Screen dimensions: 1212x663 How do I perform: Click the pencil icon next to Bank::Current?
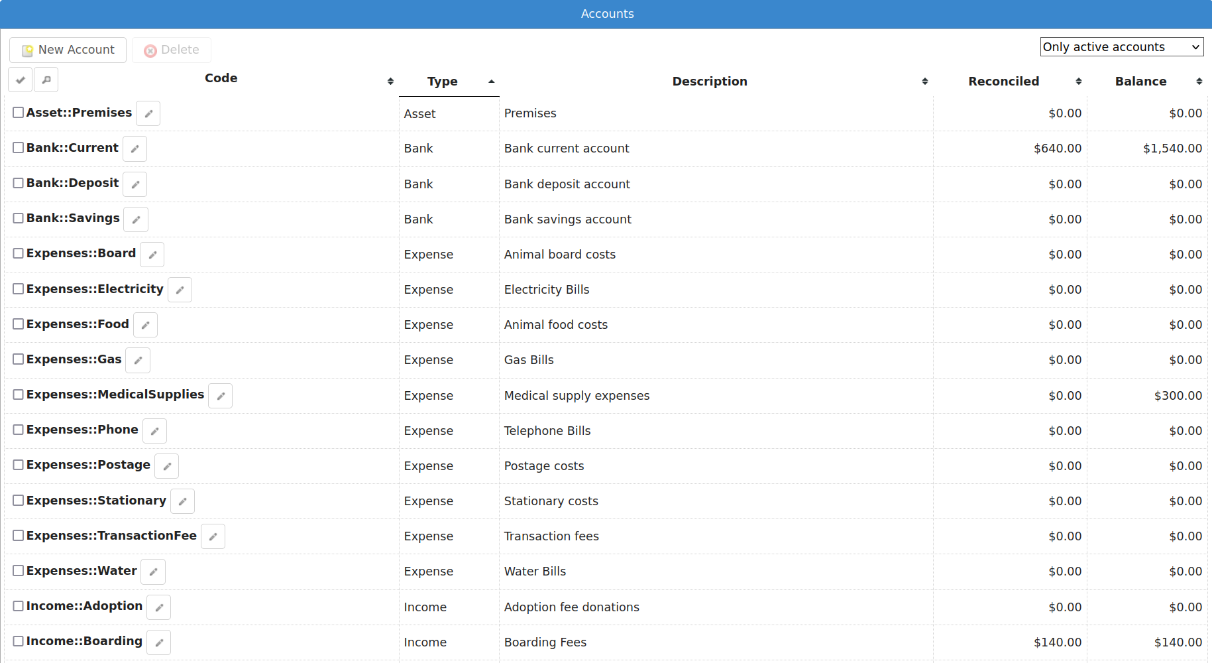(x=135, y=149)
